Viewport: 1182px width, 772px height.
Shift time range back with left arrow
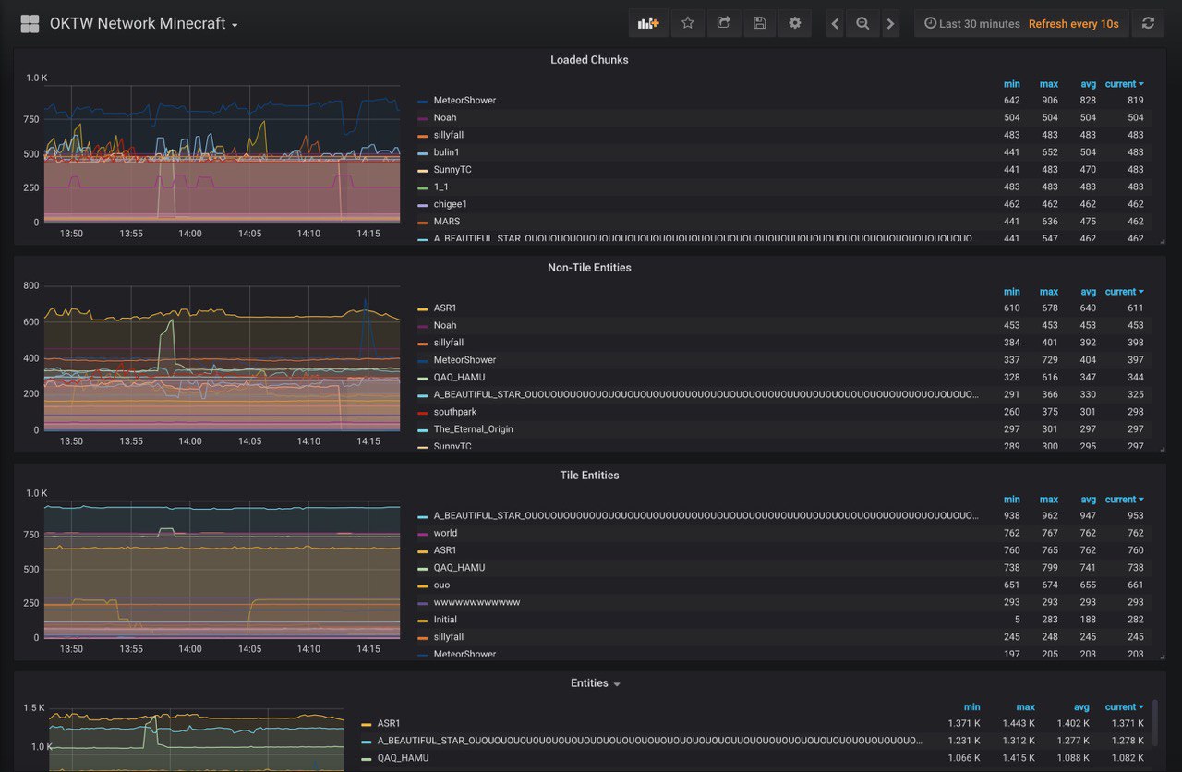[835, 24]
